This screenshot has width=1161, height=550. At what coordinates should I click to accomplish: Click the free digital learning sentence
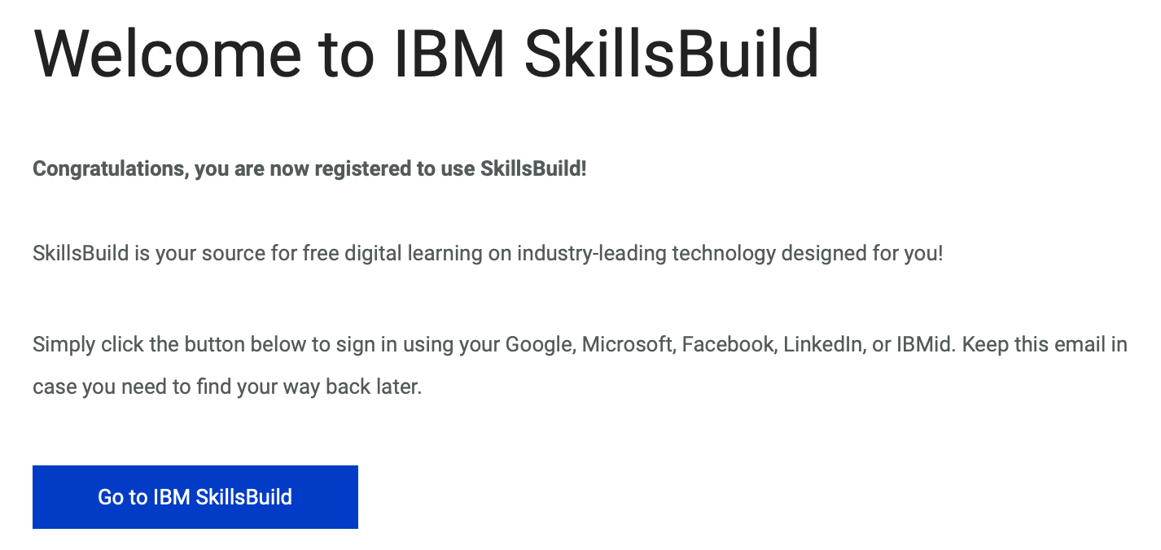488,253
